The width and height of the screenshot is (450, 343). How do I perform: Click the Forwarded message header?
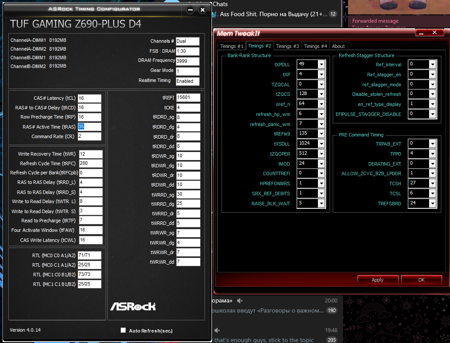(375, 20)
